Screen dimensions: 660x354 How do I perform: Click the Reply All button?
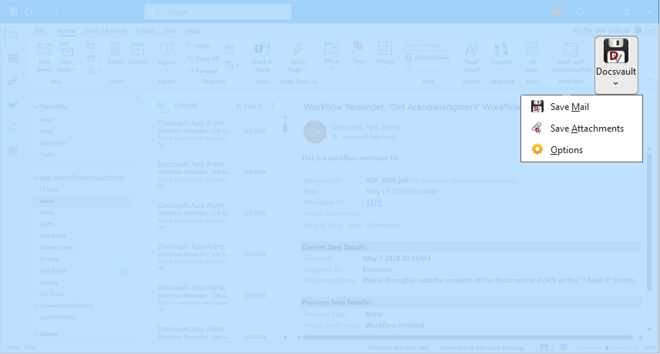[203, 58]
